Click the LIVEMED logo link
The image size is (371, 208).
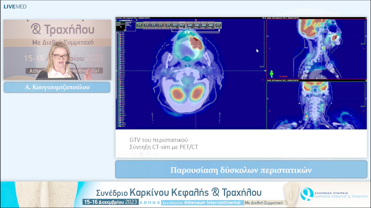15,6
